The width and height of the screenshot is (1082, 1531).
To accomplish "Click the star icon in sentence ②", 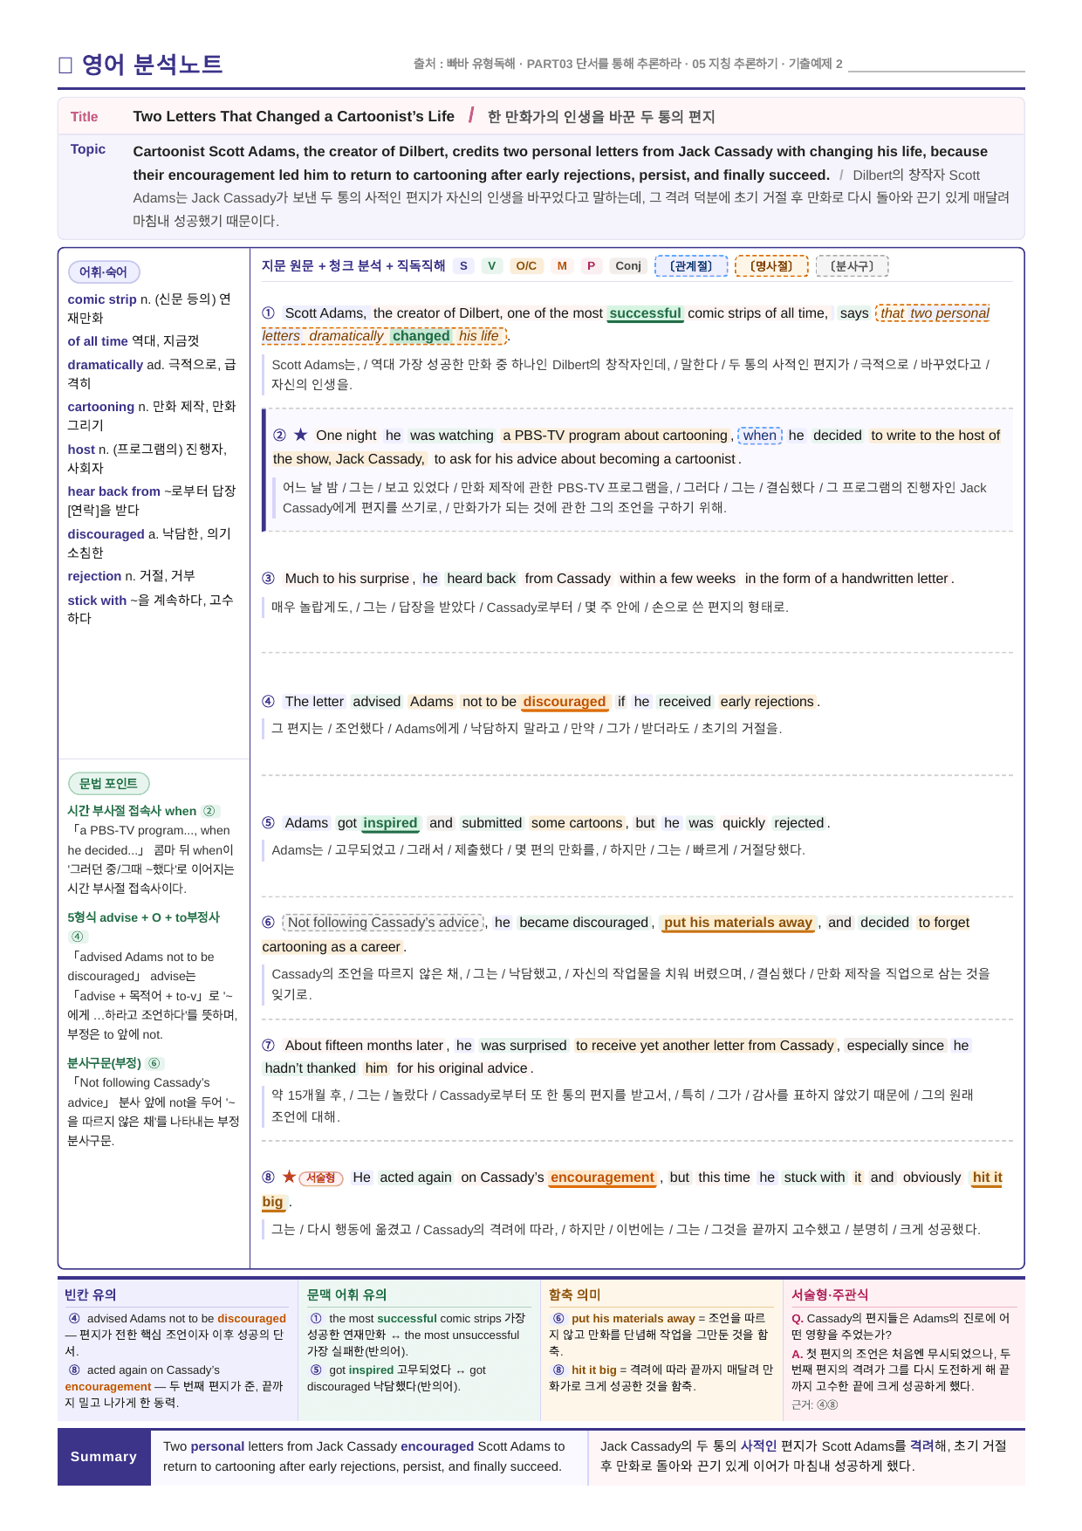I will pos(301,435).
